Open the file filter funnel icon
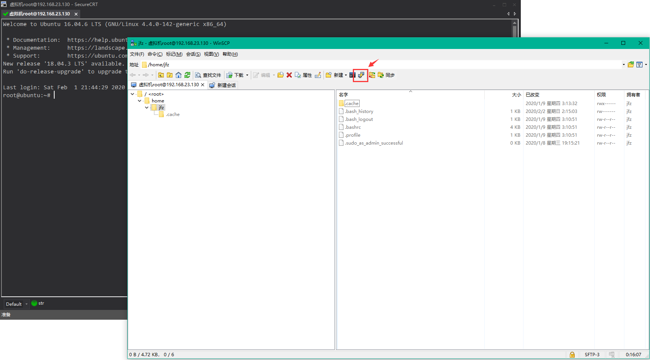The width and height of the screenshot is (650, 360). 639,65
